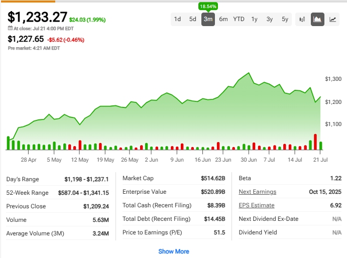Click the Pre market 4:21 AM EDT timestamp
347x258 pixels.
click(34, 48)
